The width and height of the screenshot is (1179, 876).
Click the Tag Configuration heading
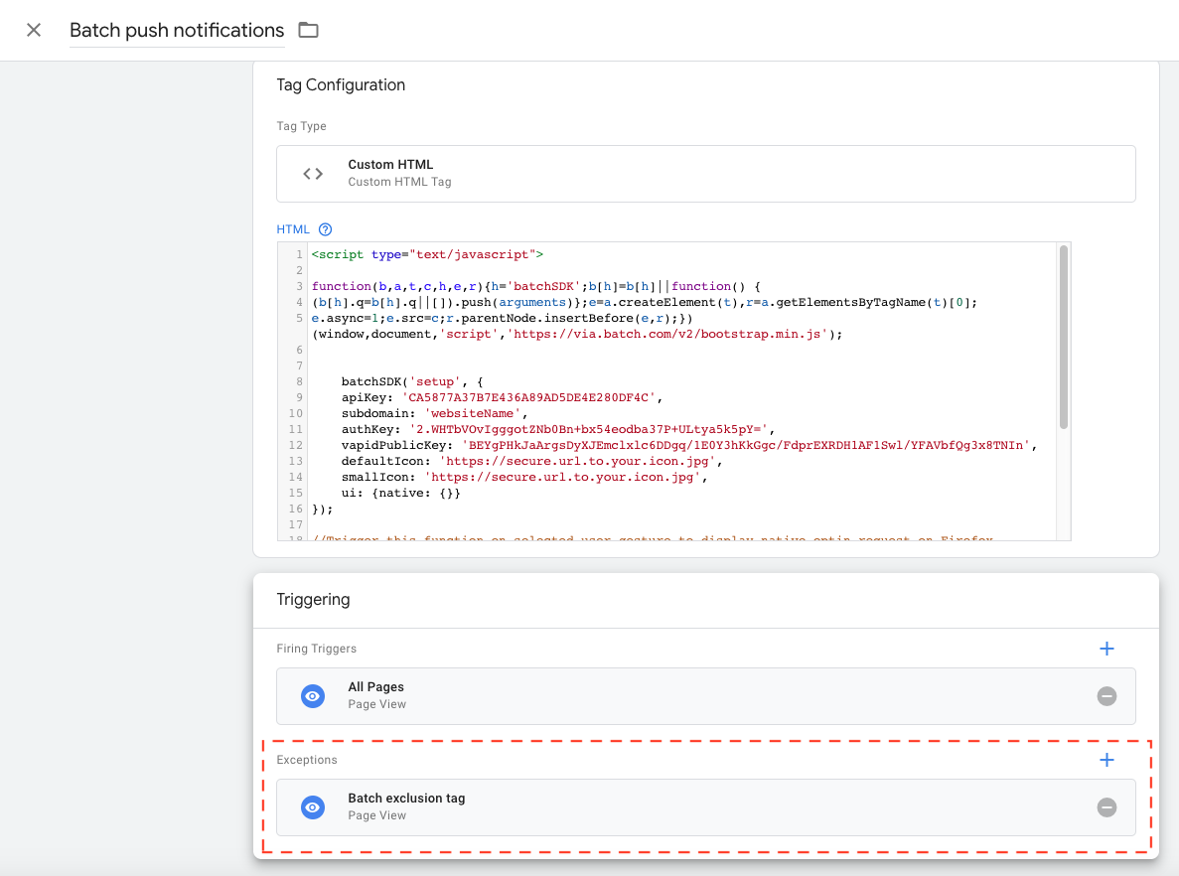[x=341, y=85]
